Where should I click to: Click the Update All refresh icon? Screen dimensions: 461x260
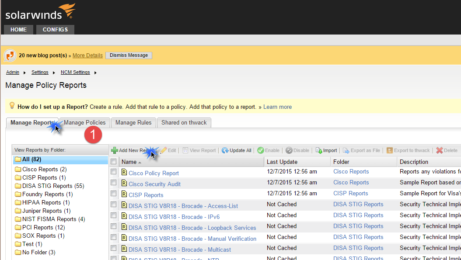225,150
